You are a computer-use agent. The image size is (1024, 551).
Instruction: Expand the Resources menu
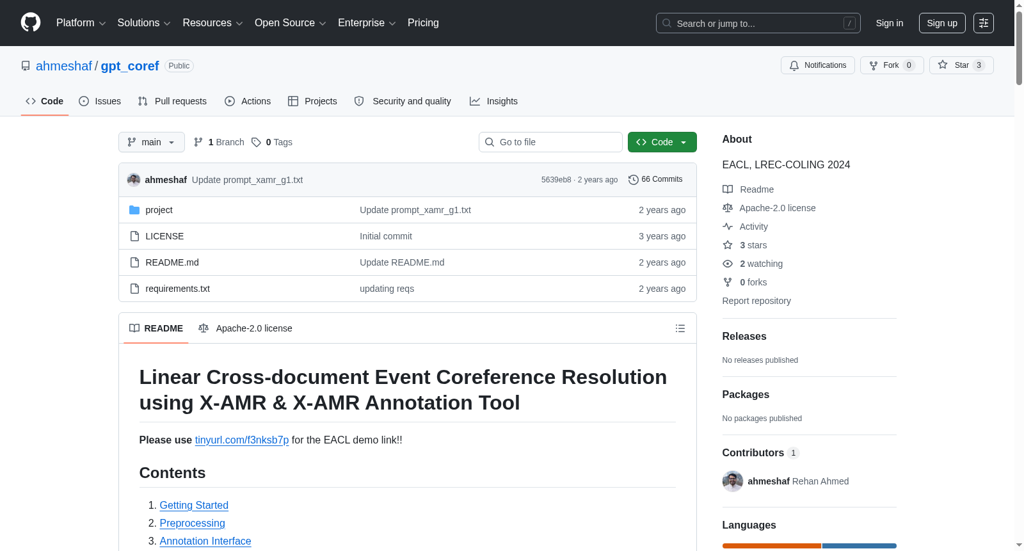point(212,23)
